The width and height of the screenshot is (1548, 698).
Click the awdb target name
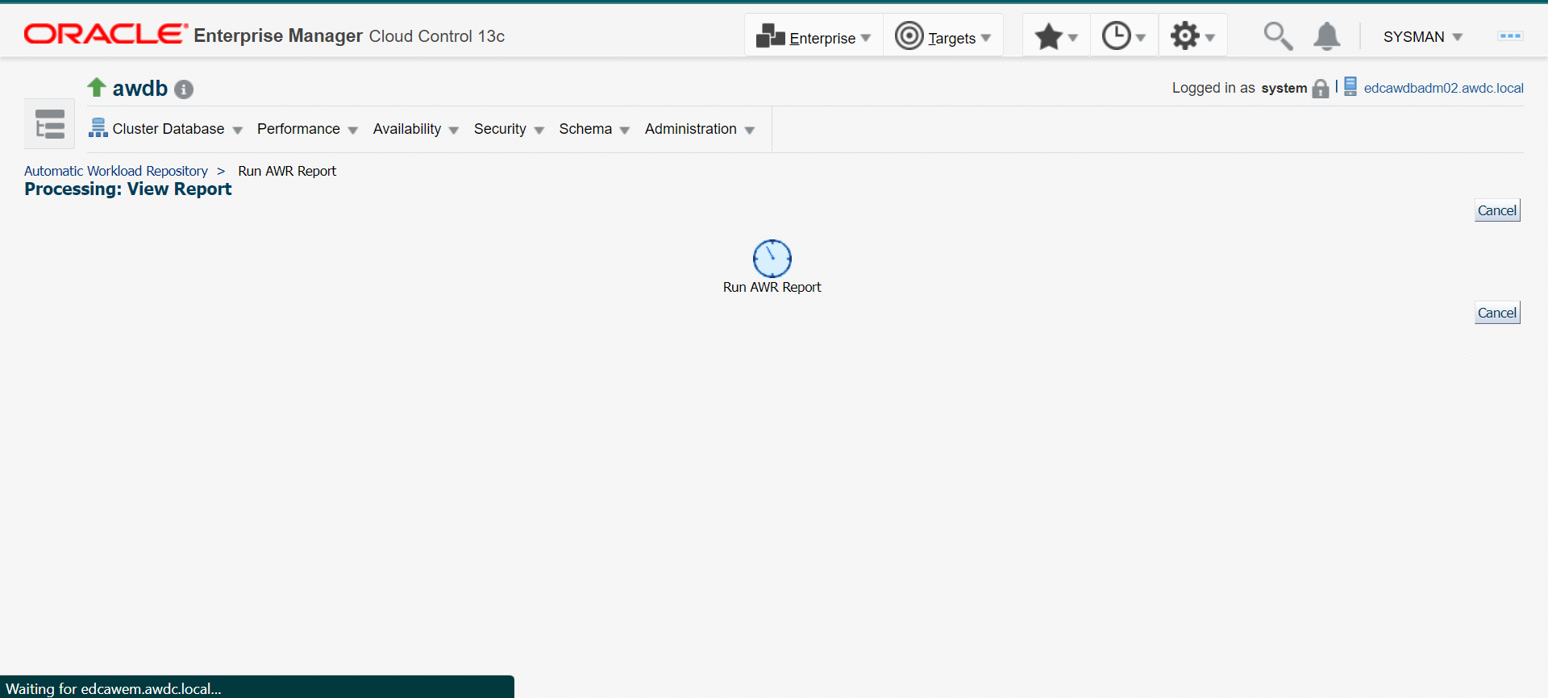(x=140, y=89)
